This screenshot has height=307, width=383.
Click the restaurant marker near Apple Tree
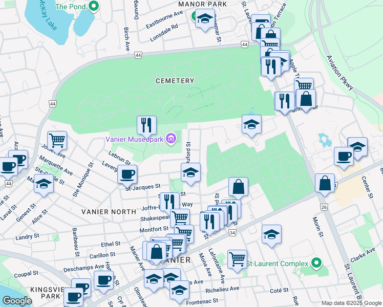click(271, 67)
